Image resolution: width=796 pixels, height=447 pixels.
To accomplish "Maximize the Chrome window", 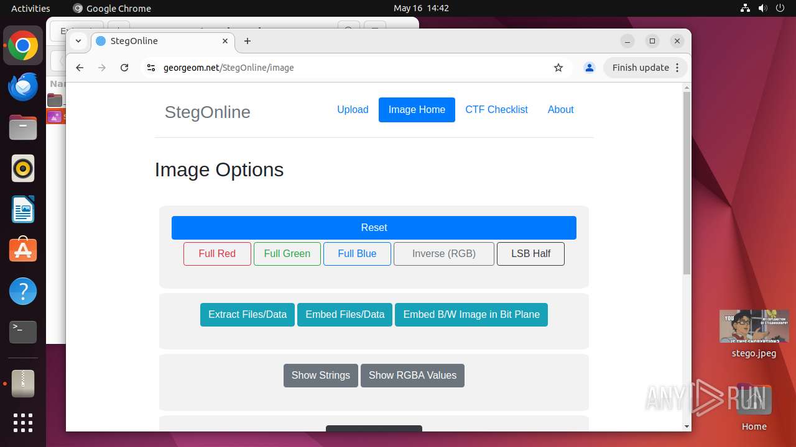I will [652, 41].
